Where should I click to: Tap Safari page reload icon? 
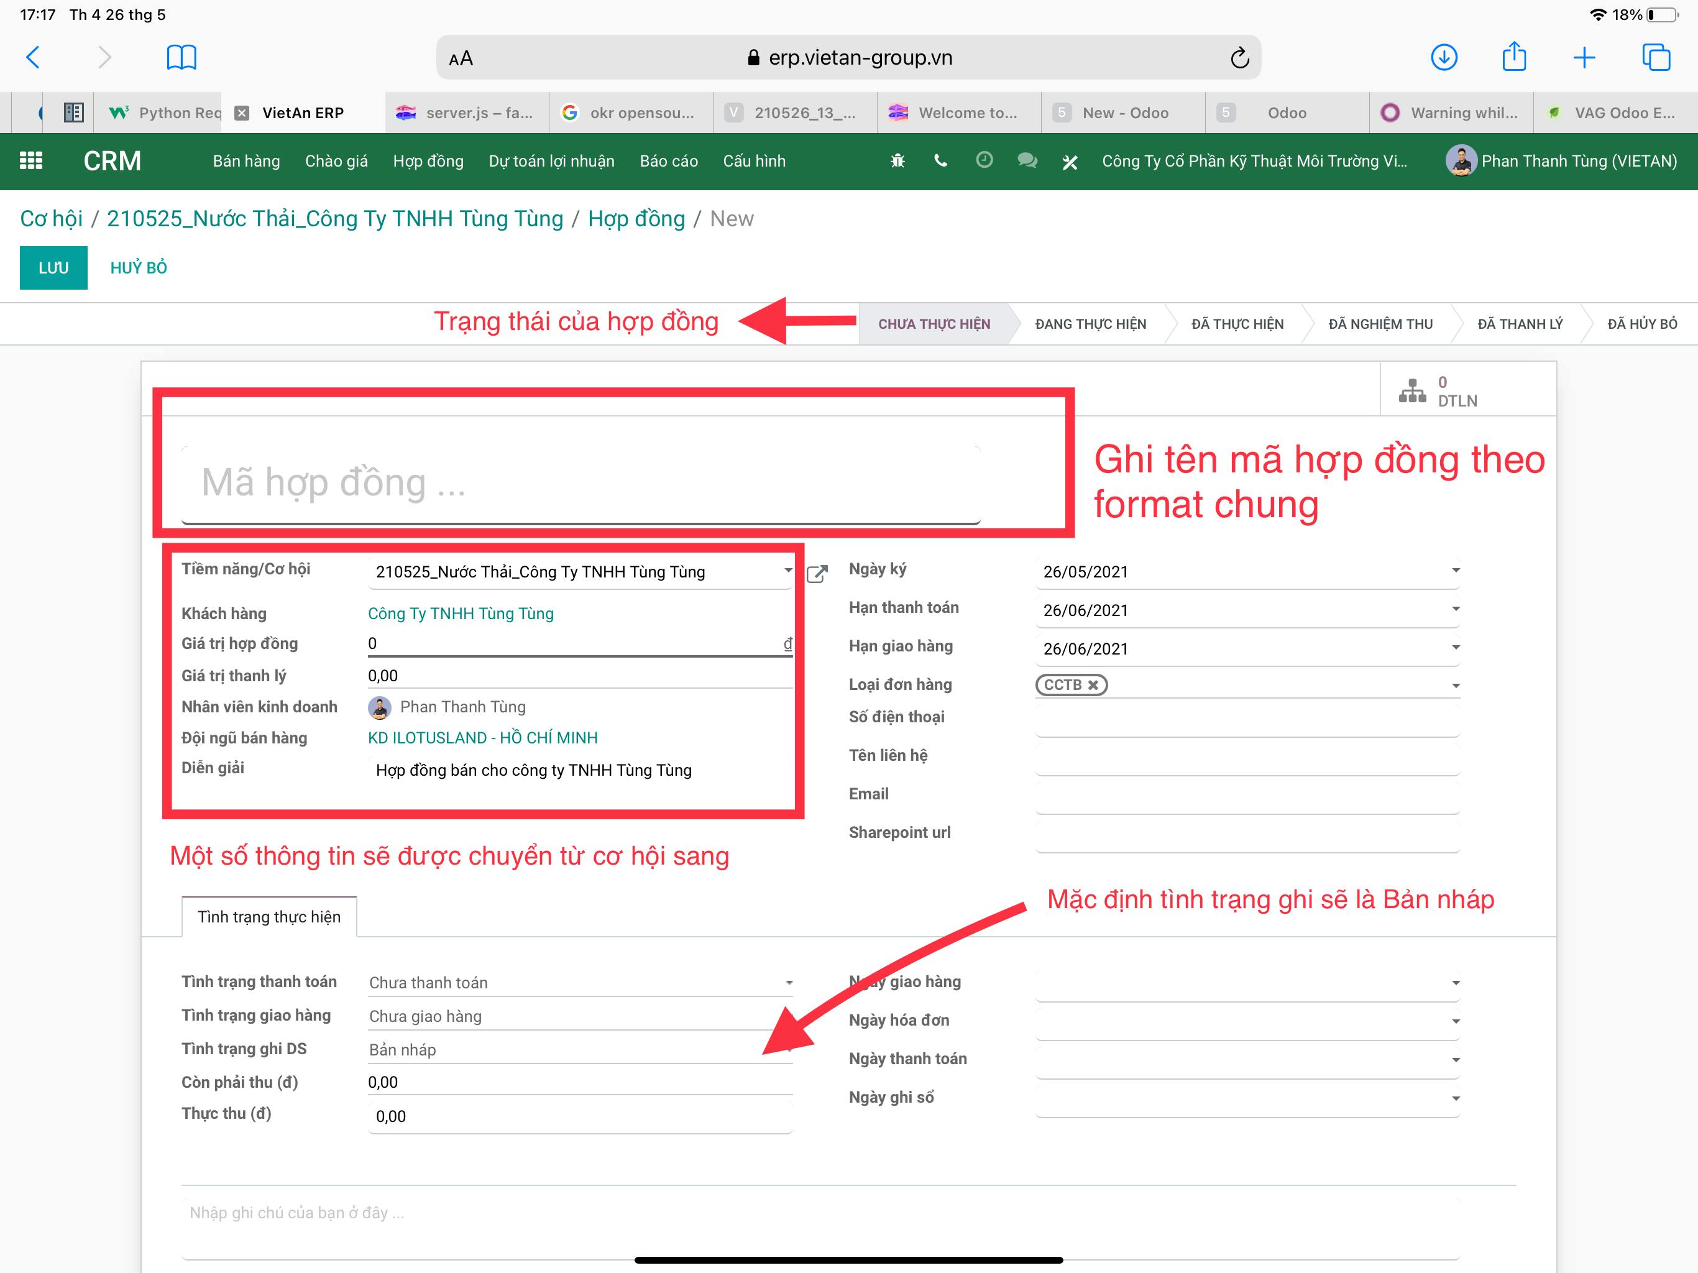point(1239,58)
